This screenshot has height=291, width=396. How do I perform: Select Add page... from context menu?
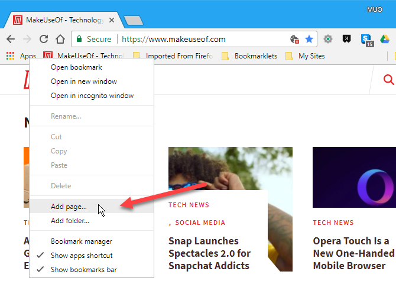pyautogui.click(x=69, y=207)
